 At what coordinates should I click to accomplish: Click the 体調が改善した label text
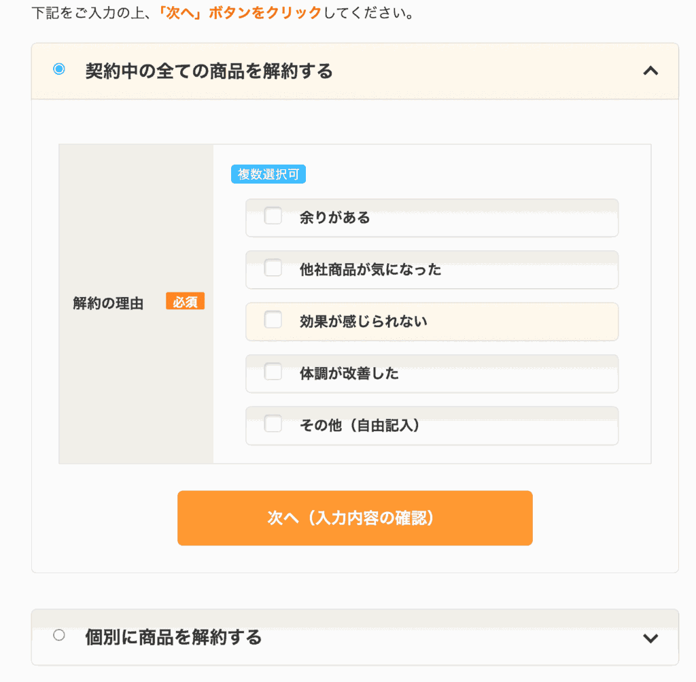[x=349, y=373]
